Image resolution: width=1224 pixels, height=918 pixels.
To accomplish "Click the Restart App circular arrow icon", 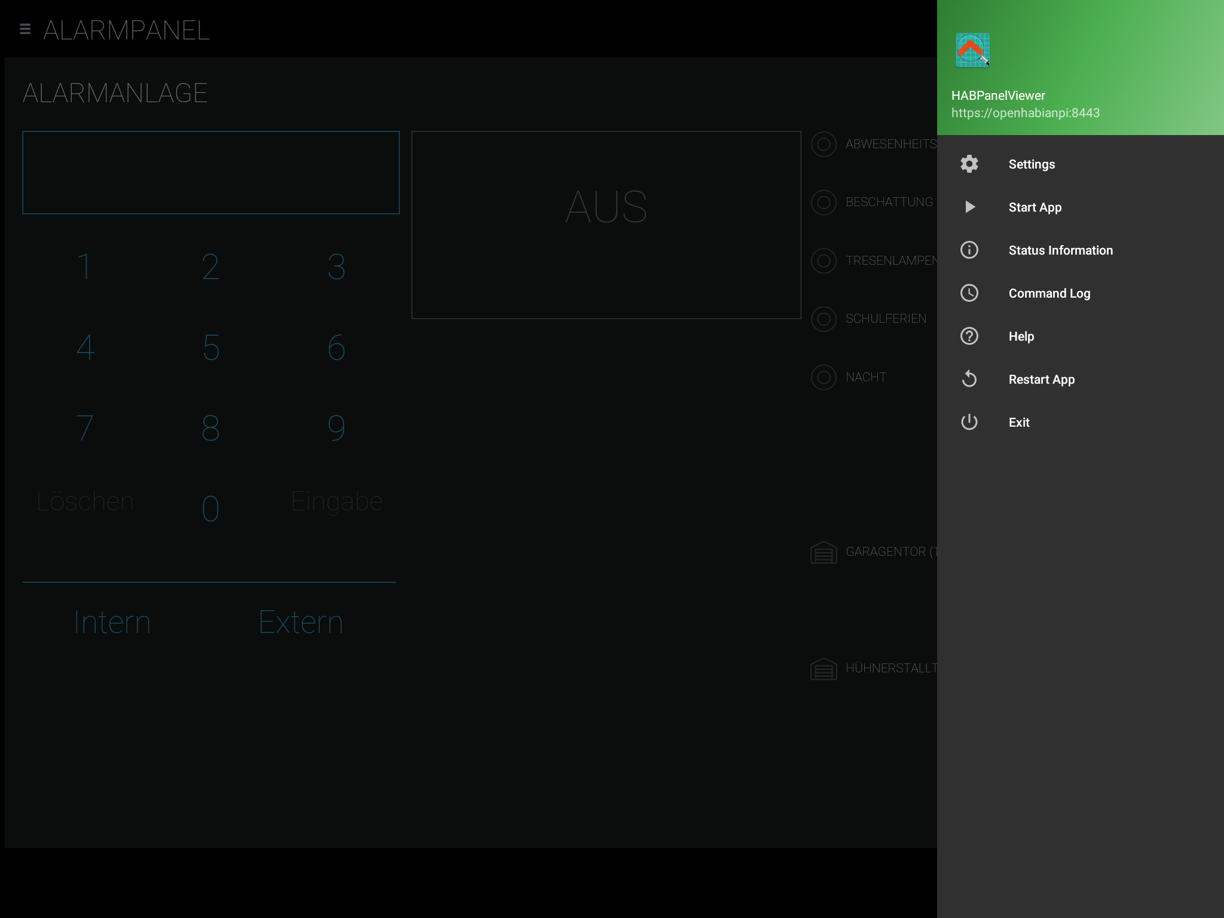I will (969, 379).
